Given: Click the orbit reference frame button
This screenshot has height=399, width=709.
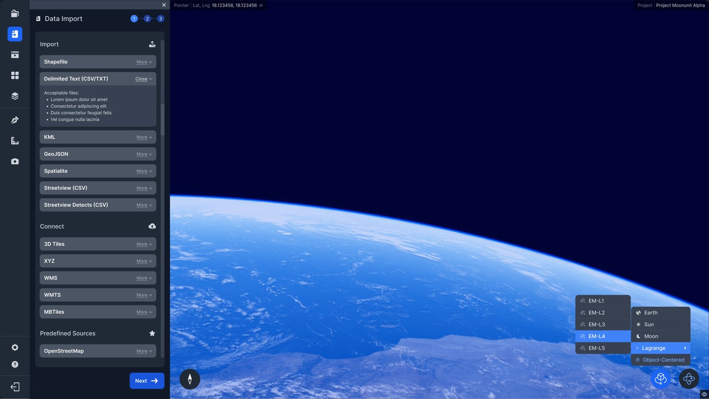Looking at the screenshot, I should pos(689,379).
